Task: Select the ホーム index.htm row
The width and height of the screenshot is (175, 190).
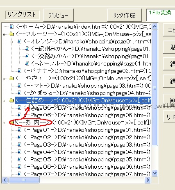Action: 83,27
